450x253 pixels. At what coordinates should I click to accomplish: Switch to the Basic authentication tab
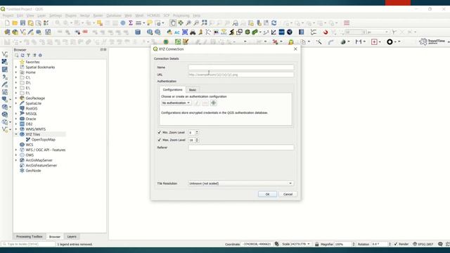[192, 90]
